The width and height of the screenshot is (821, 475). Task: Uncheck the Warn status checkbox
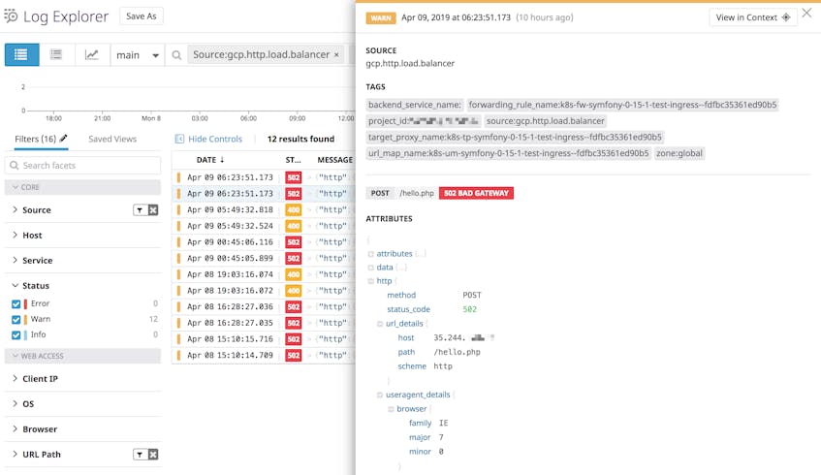pos(16,320)
